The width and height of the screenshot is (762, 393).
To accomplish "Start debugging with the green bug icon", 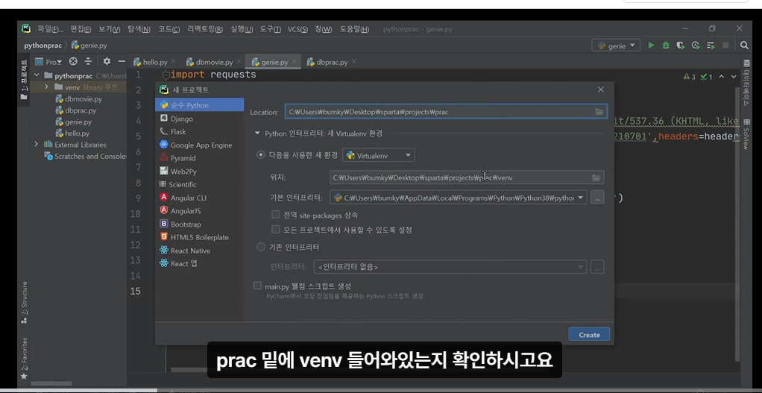I will click(666, 45).
